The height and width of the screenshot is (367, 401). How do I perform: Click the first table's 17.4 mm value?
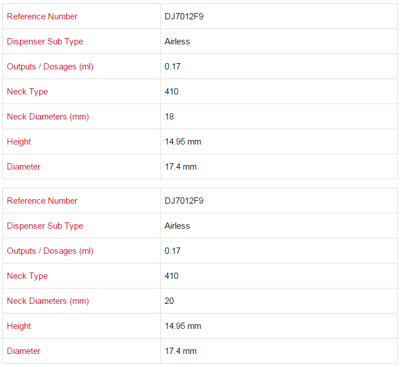tap(181, 167)
